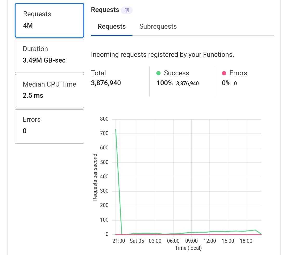Select the Median CPU Time card
Image resolution: width=281 pixels, height=255 pixels.
(x=49, y=91)
